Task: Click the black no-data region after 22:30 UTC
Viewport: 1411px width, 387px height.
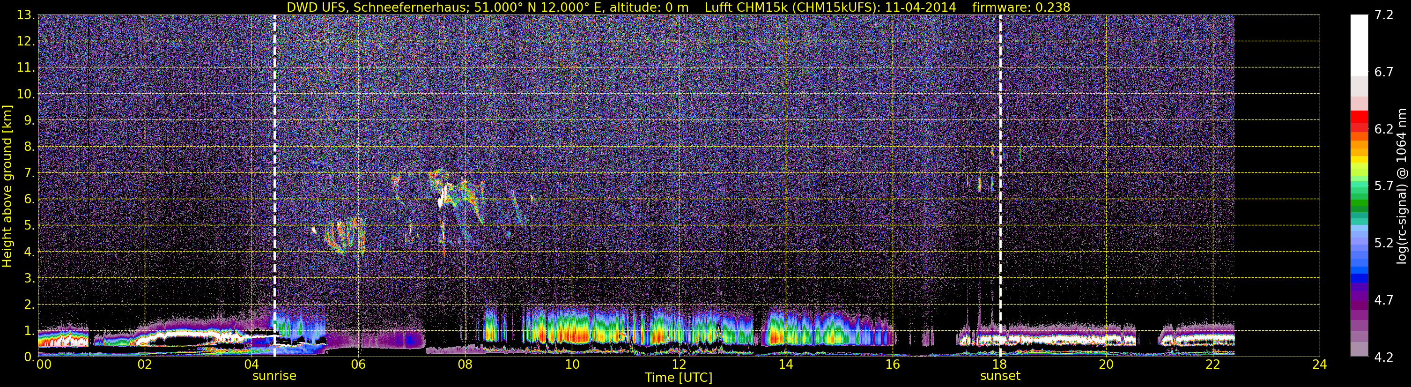Action: [x=1277, y=186]
